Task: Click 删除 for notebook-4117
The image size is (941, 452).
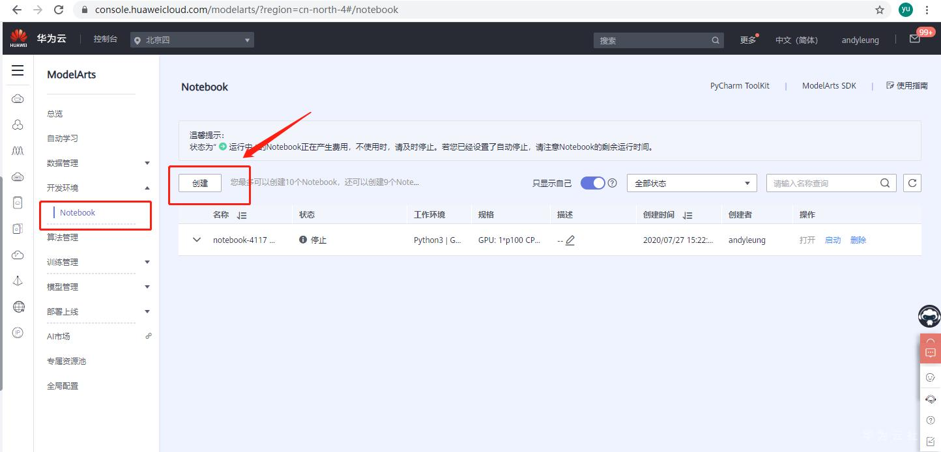Action: [858, 240]
